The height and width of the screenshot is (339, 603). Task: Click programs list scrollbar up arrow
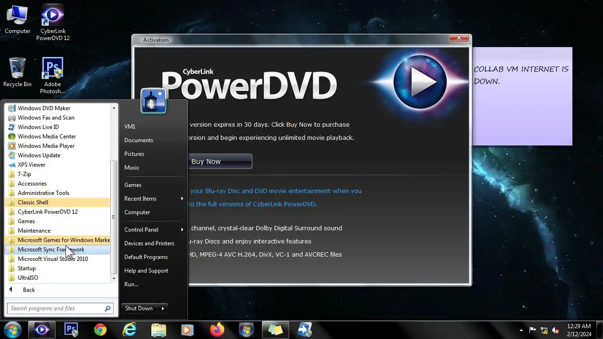(114, 107)
